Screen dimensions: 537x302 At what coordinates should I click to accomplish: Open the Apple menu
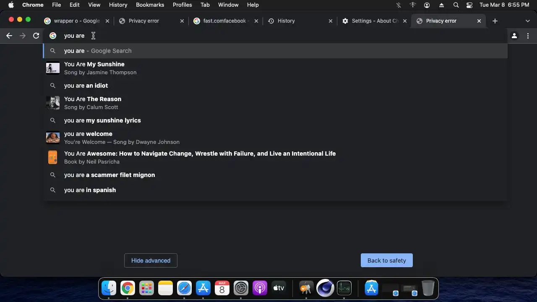tap(11, 5)
